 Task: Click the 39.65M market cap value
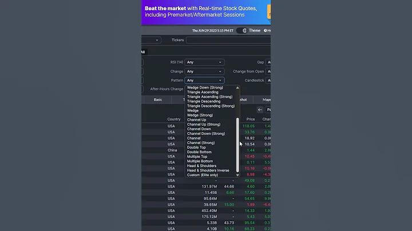coord(210,205)
